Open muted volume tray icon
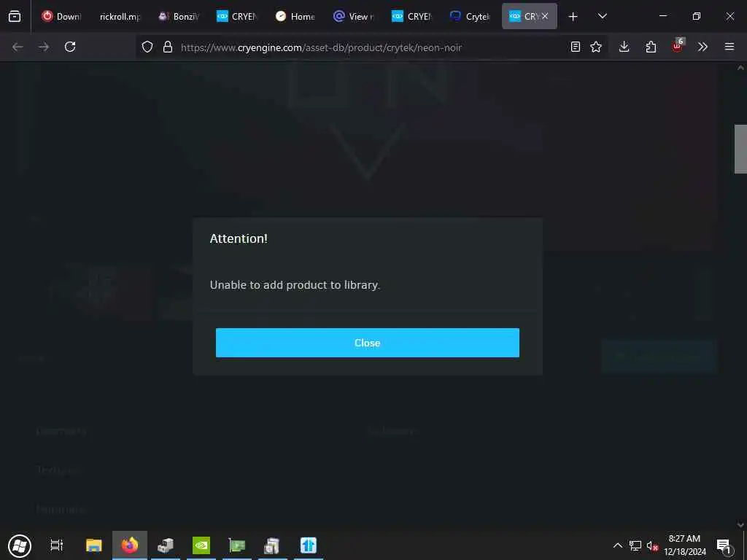The image size is (747, 560). point(652,545)
